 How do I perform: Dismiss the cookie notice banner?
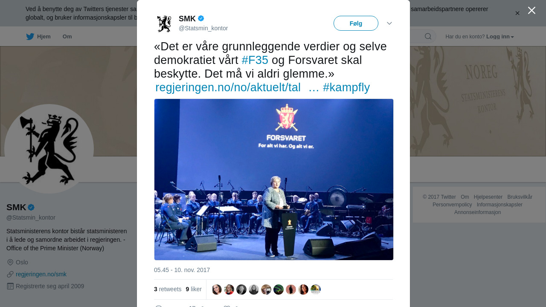click(517, 13)
